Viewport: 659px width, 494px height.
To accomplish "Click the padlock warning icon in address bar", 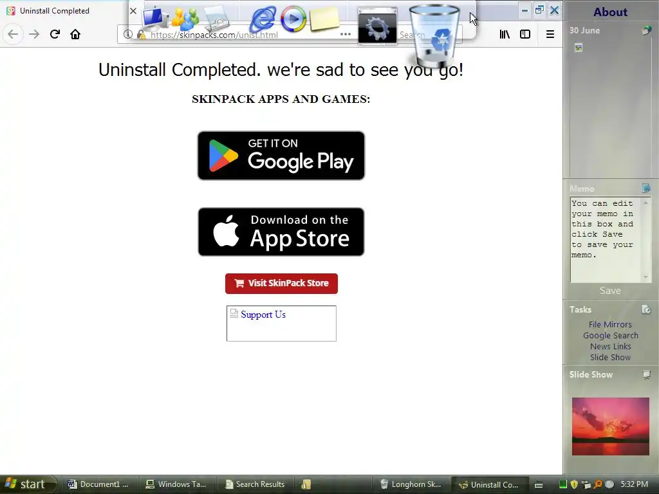I will tap(142, 35).
